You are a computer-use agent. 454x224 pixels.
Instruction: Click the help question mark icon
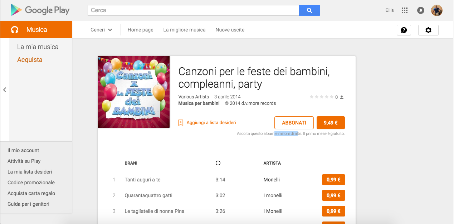coord(404,30)
